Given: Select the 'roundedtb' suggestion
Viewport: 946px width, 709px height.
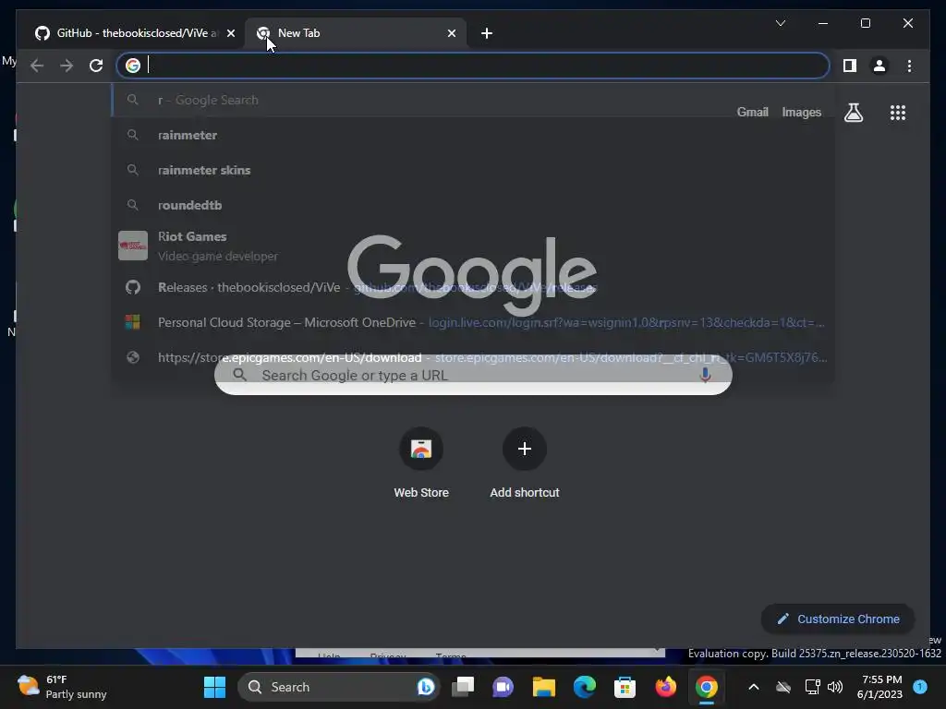Looking at the screenshot, I should (473, 205).
